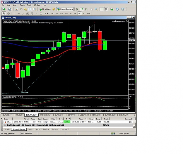Open the Charts menu
This screenshot has width=183, height=154.
22,5
